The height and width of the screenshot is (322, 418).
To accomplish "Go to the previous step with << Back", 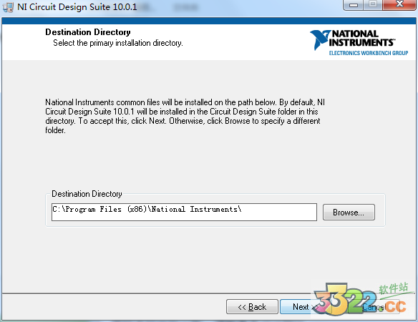I will coord(252,307).
